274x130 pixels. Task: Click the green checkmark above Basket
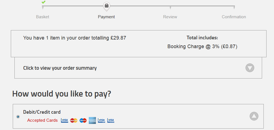tap(43, 2)
